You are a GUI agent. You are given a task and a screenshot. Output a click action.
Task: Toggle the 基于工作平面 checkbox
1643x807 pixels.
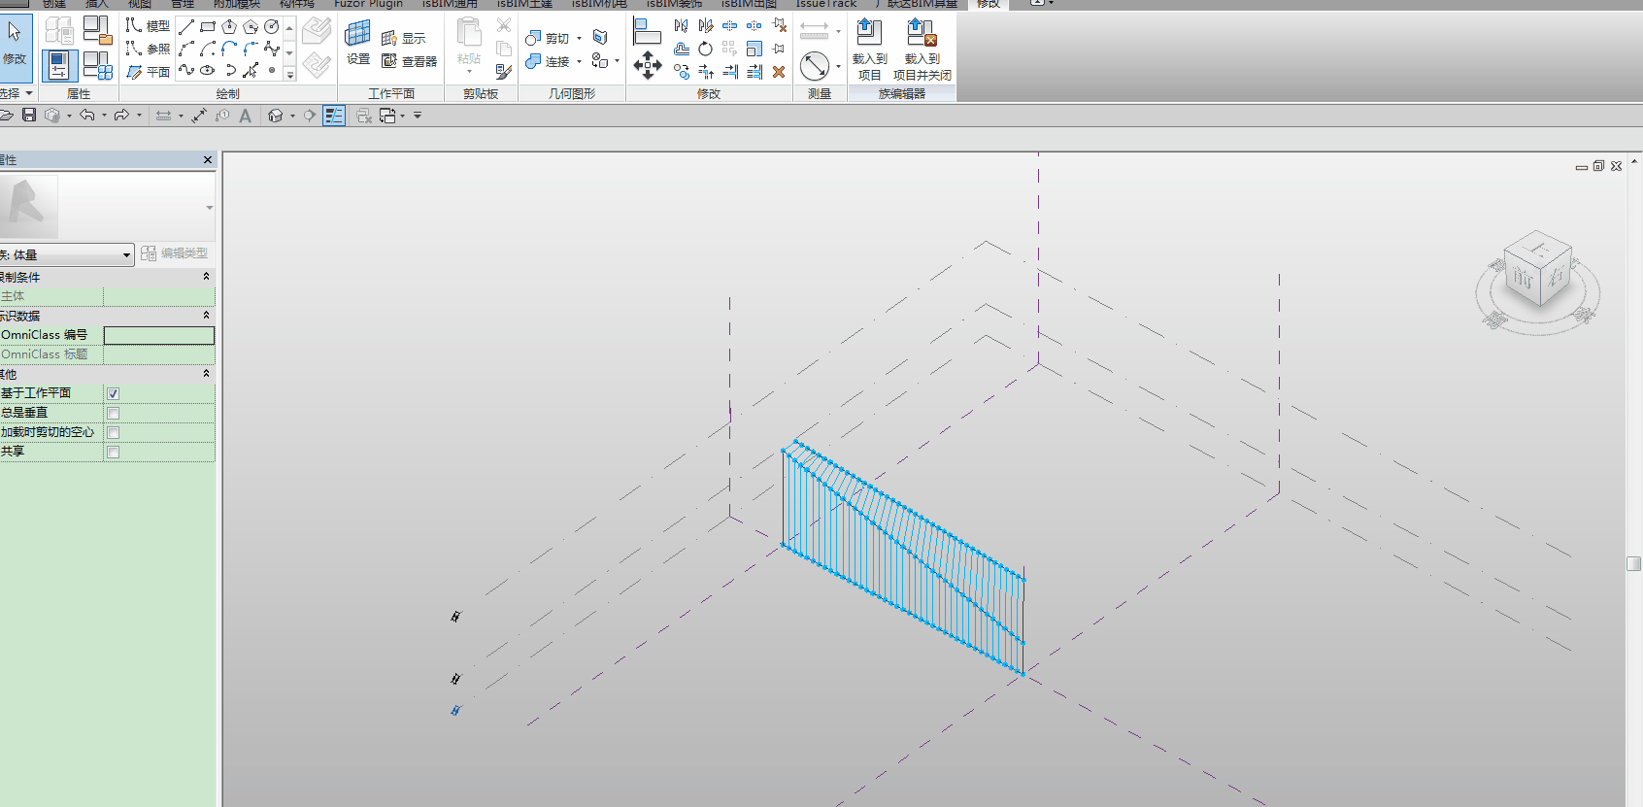tap(114, 393)
